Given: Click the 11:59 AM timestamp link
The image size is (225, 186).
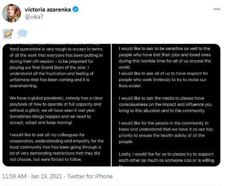Looking at the screenshot, I should [x=14, y=176].
